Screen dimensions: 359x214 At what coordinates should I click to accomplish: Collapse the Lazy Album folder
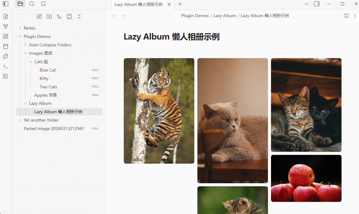tap(25, 104)
